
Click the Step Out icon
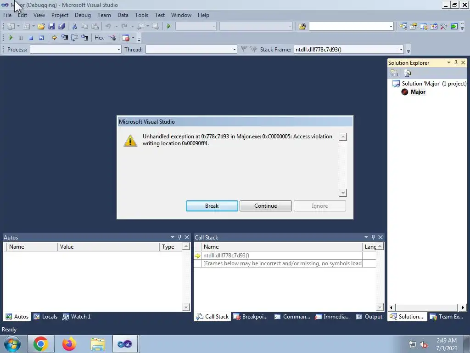tap(85, 38)
